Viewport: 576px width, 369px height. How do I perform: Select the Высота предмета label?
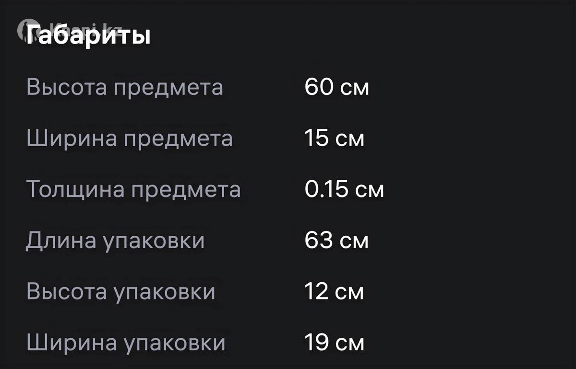[x=124, y=88]
